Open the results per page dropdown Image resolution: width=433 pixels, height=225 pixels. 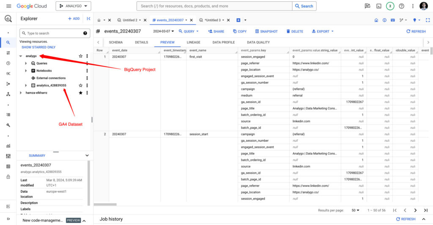pyautogui.click(x=355, y=210)
